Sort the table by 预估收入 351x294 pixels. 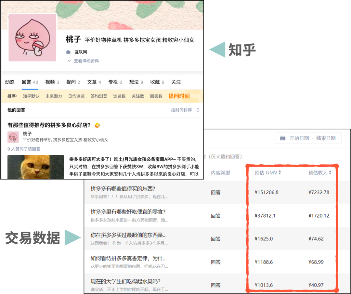(320, 173)
